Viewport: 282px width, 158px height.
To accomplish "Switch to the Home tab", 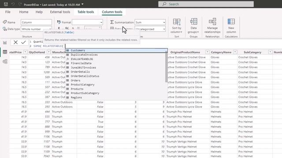I will [24, 12].
